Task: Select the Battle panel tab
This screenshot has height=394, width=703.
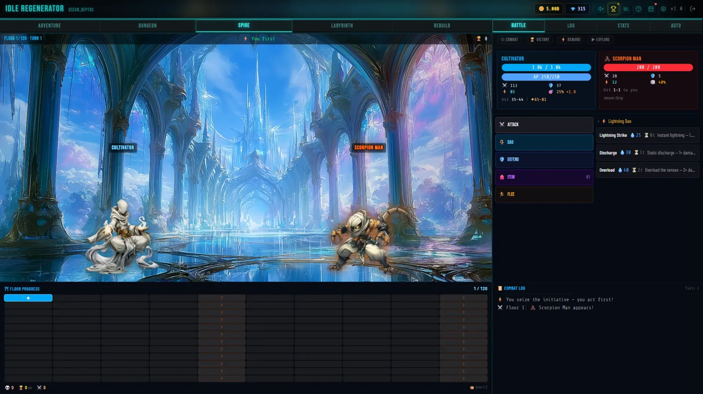Action: point(518,25)
